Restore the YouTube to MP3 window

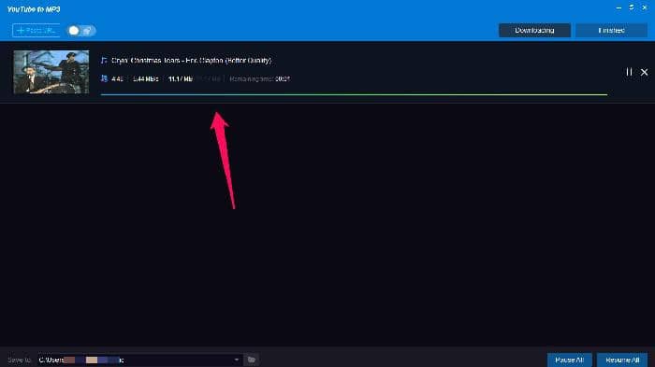pyautogui.click(x=632, y=7)
